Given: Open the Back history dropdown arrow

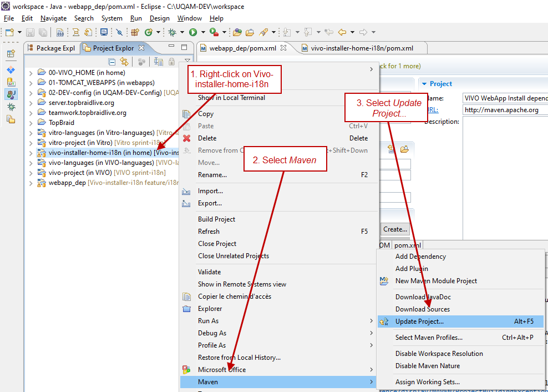Looking at the screenshot, I should click(352, 32).
